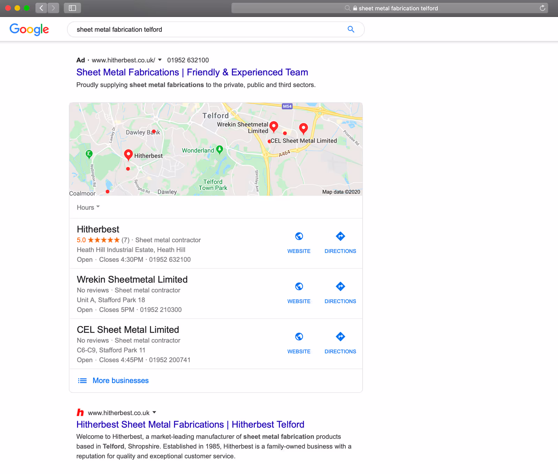Click the C6-C9, Stafford Park 11 address
This screenshot has width=558, height=474.
pyautogui.click(x=111, y=350)
